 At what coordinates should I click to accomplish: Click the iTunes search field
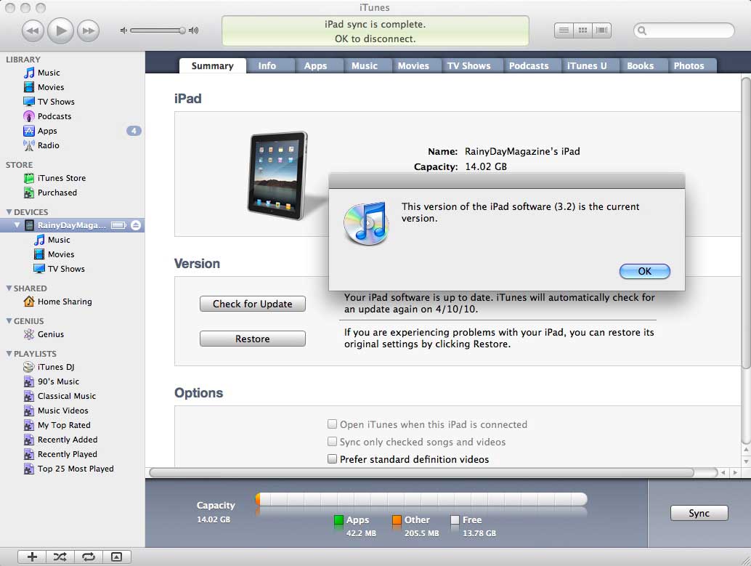684,31
